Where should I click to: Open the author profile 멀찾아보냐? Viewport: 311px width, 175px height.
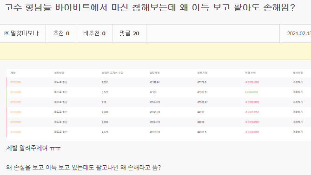pos(25,33)
